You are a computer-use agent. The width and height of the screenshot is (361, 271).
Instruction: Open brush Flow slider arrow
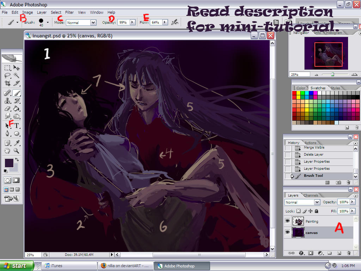tap(165, 22)
